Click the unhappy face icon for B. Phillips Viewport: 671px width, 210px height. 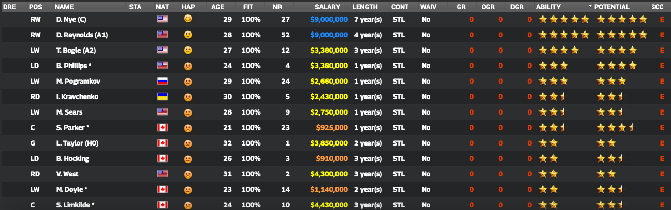coord(188,66)
